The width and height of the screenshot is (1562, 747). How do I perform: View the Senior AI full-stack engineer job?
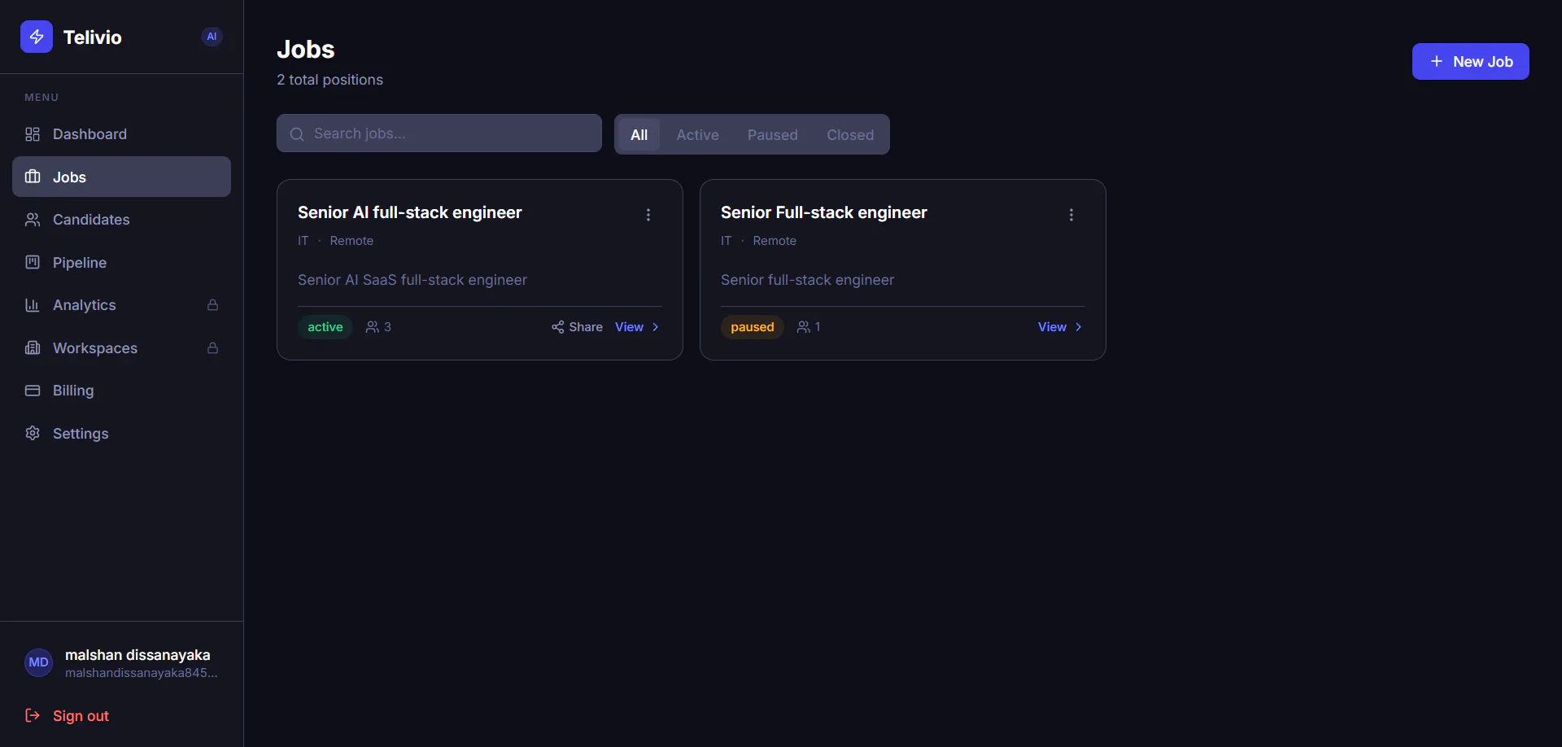(x=637, y=327)
